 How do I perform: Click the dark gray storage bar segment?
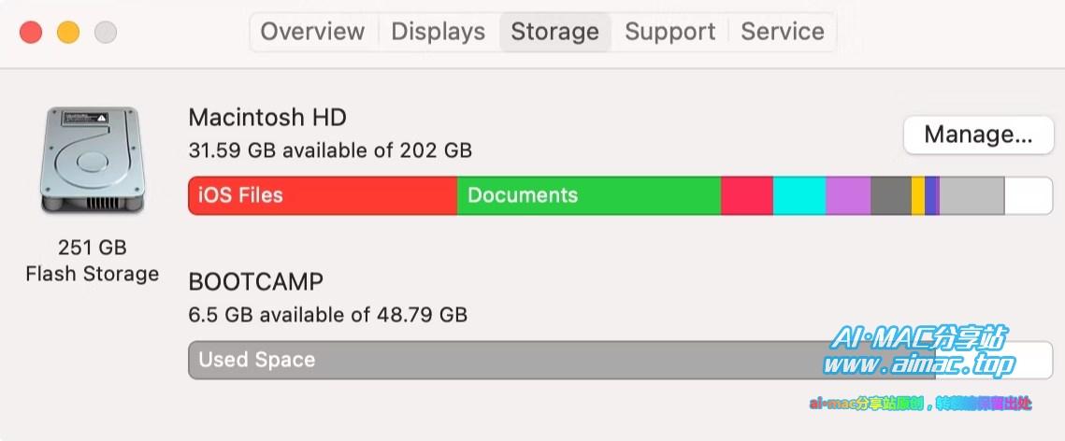click(891, 195)
